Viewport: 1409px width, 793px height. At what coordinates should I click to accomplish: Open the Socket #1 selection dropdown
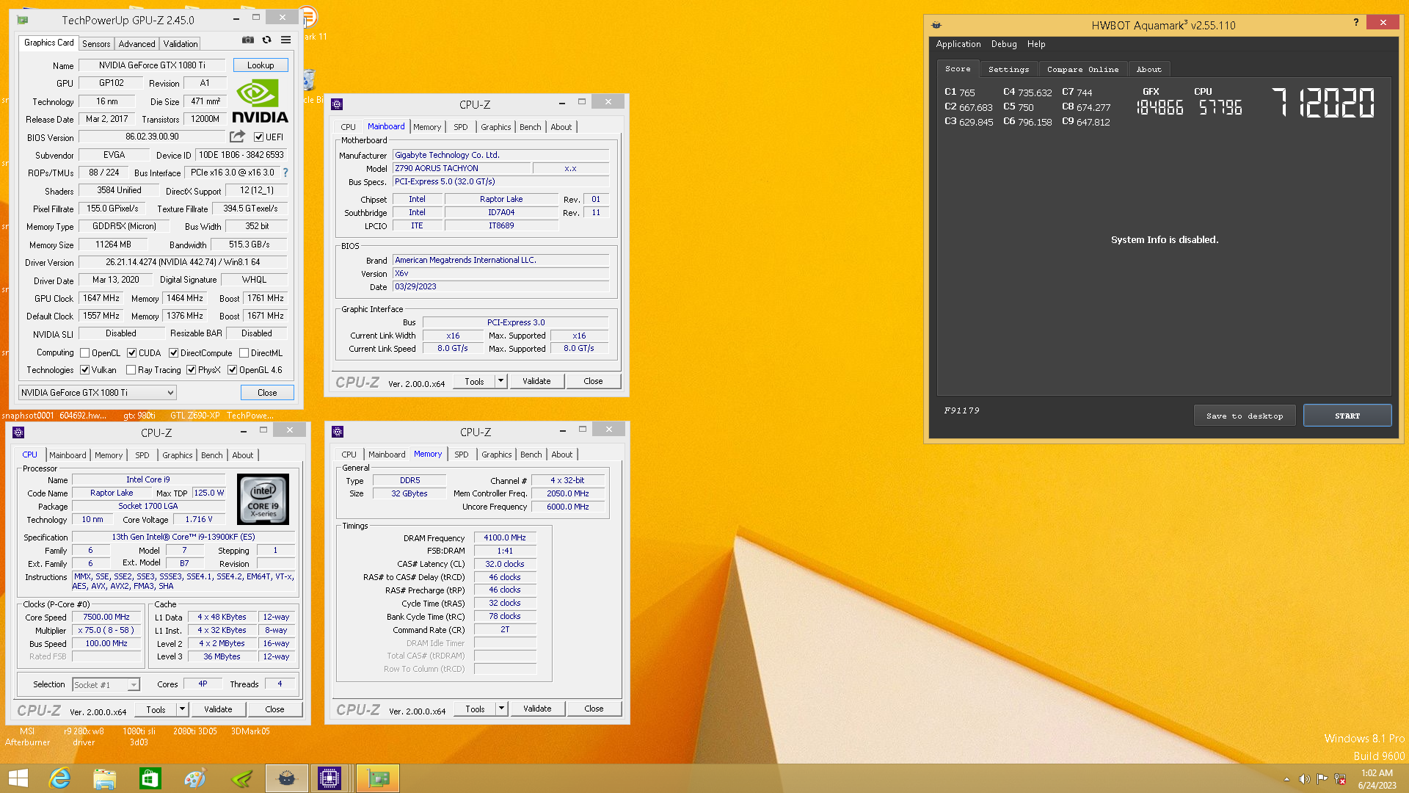pos(106,684)
